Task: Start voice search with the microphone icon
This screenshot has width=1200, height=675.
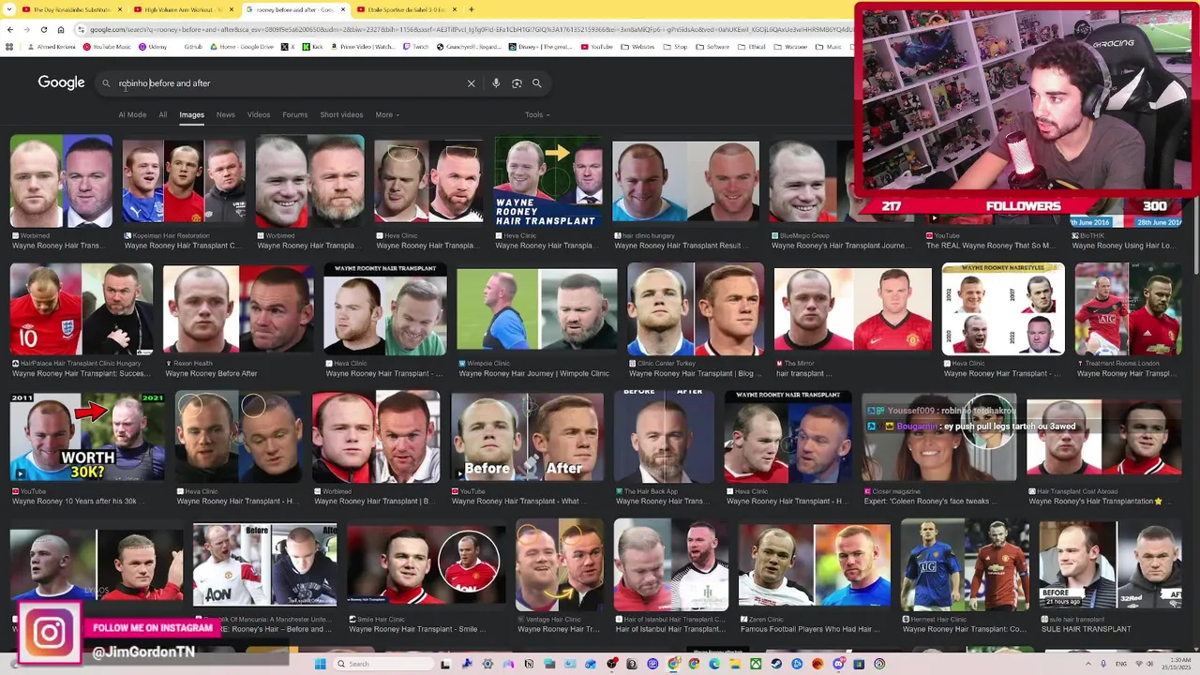Action: 496,83
